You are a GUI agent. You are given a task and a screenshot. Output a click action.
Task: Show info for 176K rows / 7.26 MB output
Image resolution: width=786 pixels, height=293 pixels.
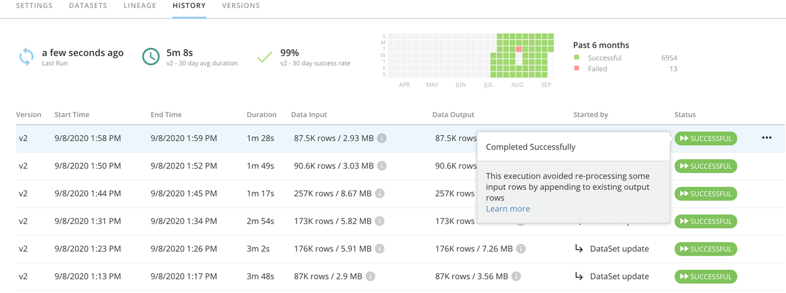click(521, 249)
